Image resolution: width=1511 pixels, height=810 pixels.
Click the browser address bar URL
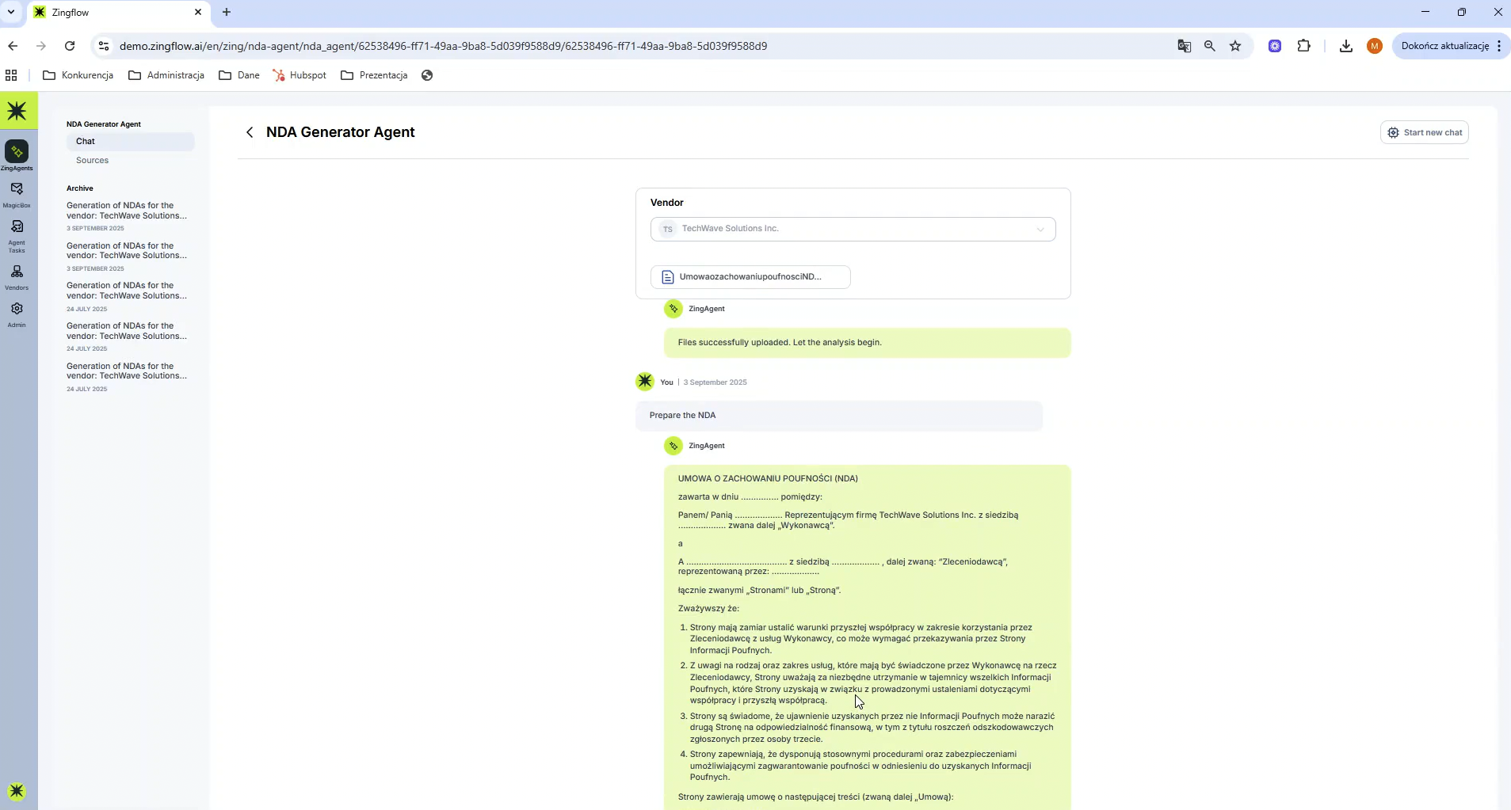pos(443,46)
